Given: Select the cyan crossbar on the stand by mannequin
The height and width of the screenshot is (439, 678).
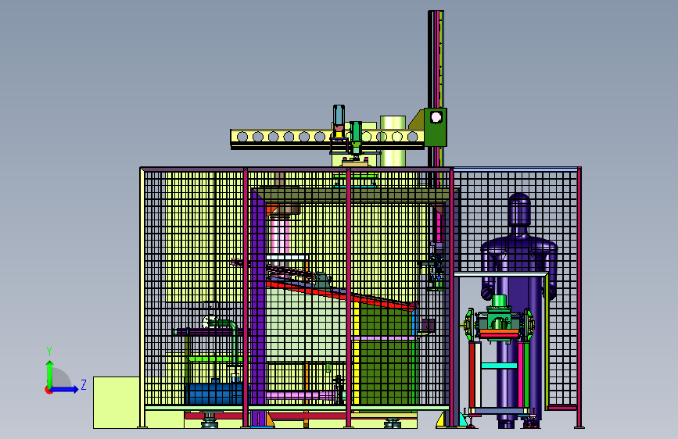Looking at the screenshot, I should pos(500,366).
